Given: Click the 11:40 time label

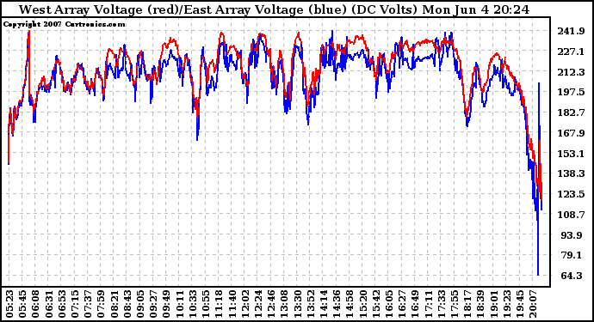Looking at the screenshot, I should [232, 304].
